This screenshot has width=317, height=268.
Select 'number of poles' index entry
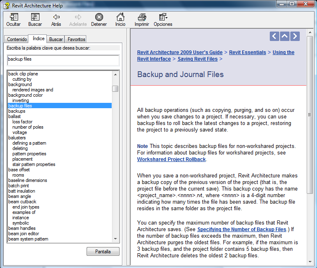point(28,127)
